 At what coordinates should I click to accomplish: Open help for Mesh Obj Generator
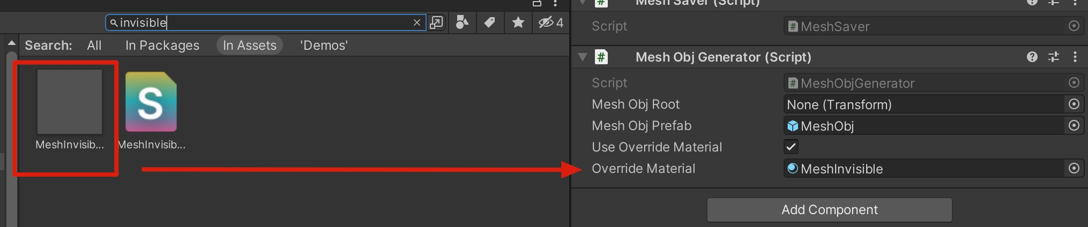coord(1032,57)
